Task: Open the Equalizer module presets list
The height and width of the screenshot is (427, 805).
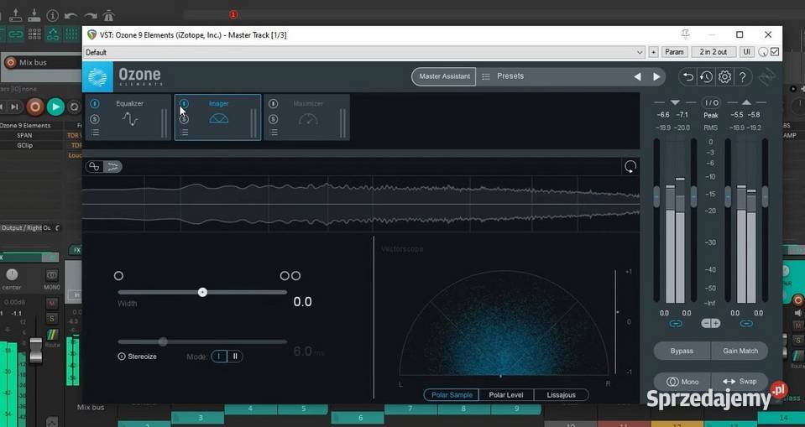Action: pyautogui.click(x=95, y=133)
